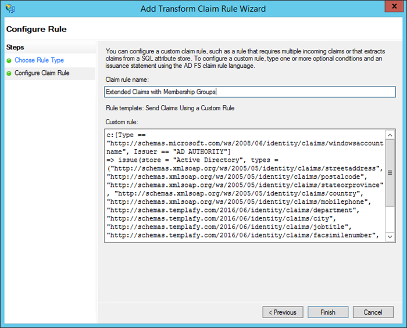Click the custom rule scroll up arrow
The image size is (407, 328).
[390, 135]
